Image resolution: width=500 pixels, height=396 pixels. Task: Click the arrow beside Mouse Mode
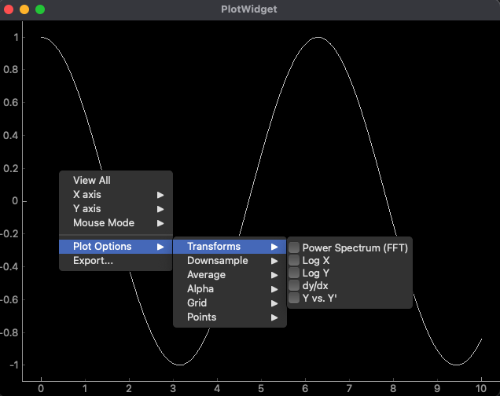pyautogui.click(x=160, y=223)
